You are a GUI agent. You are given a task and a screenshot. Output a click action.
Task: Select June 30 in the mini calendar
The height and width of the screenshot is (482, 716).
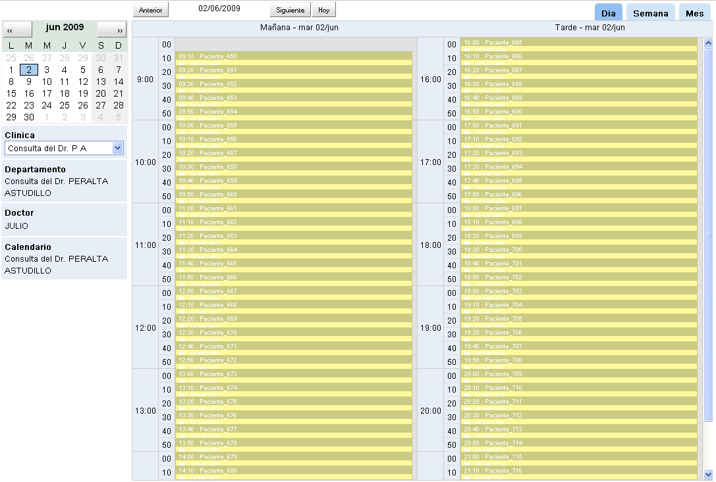29,117
